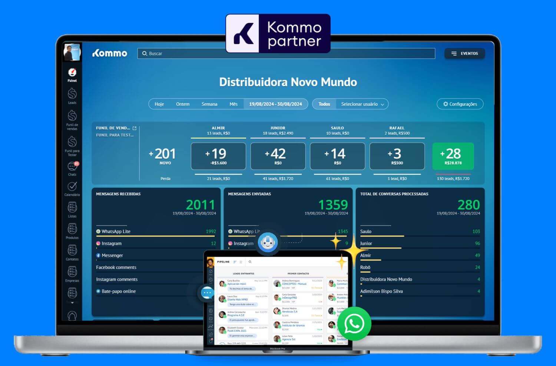556x366 pixels.
Task: Open external link icon beside Funil de Vend
Action: tap(135, 128)
